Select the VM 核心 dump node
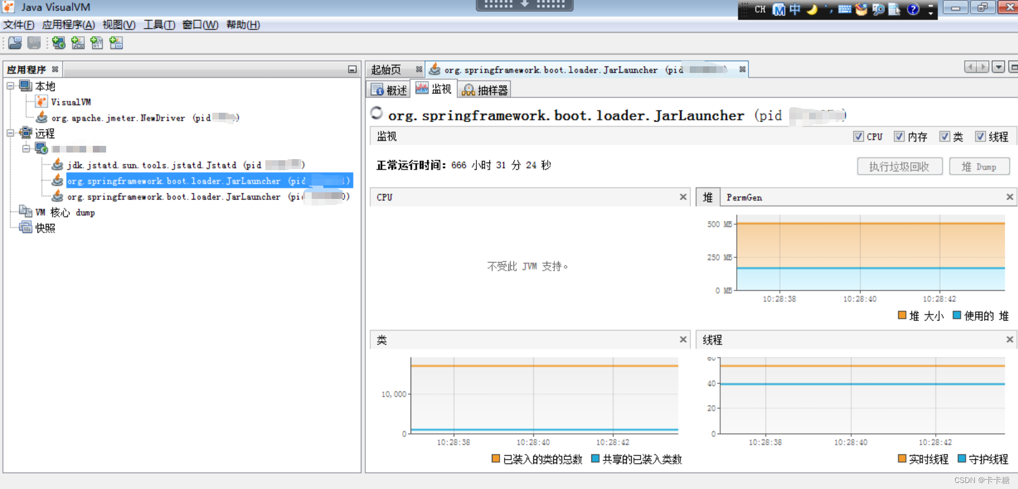Viewport: 1018px width, 489px height. [65, 213]
